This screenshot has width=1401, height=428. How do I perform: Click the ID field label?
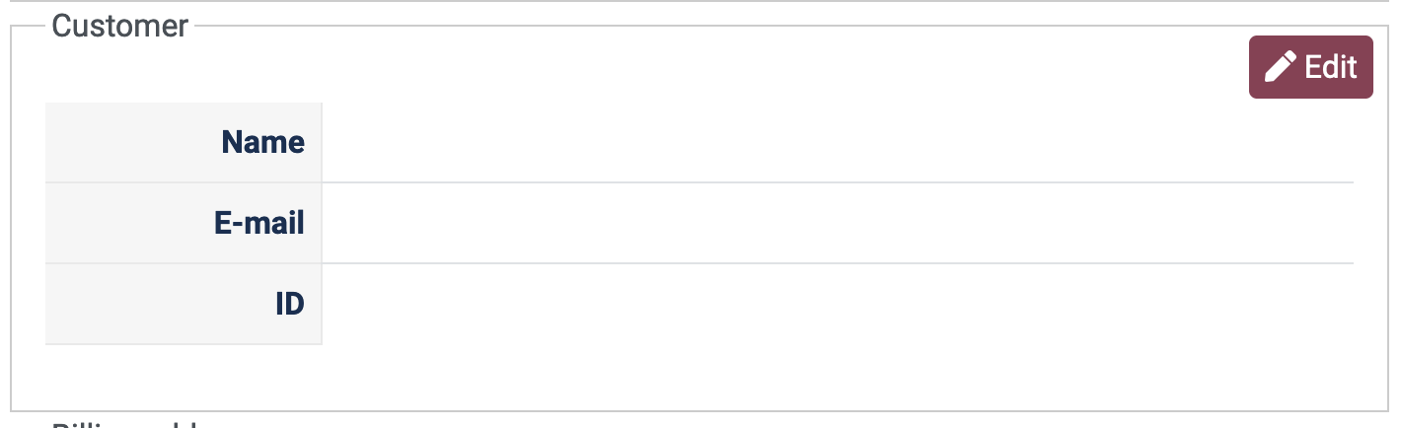289,305
